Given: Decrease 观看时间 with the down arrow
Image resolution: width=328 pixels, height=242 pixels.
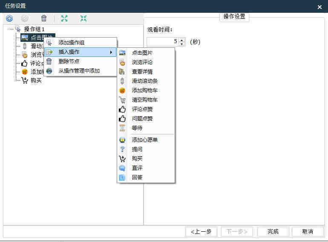Looking at the screenshot, I should coord(182,44).
